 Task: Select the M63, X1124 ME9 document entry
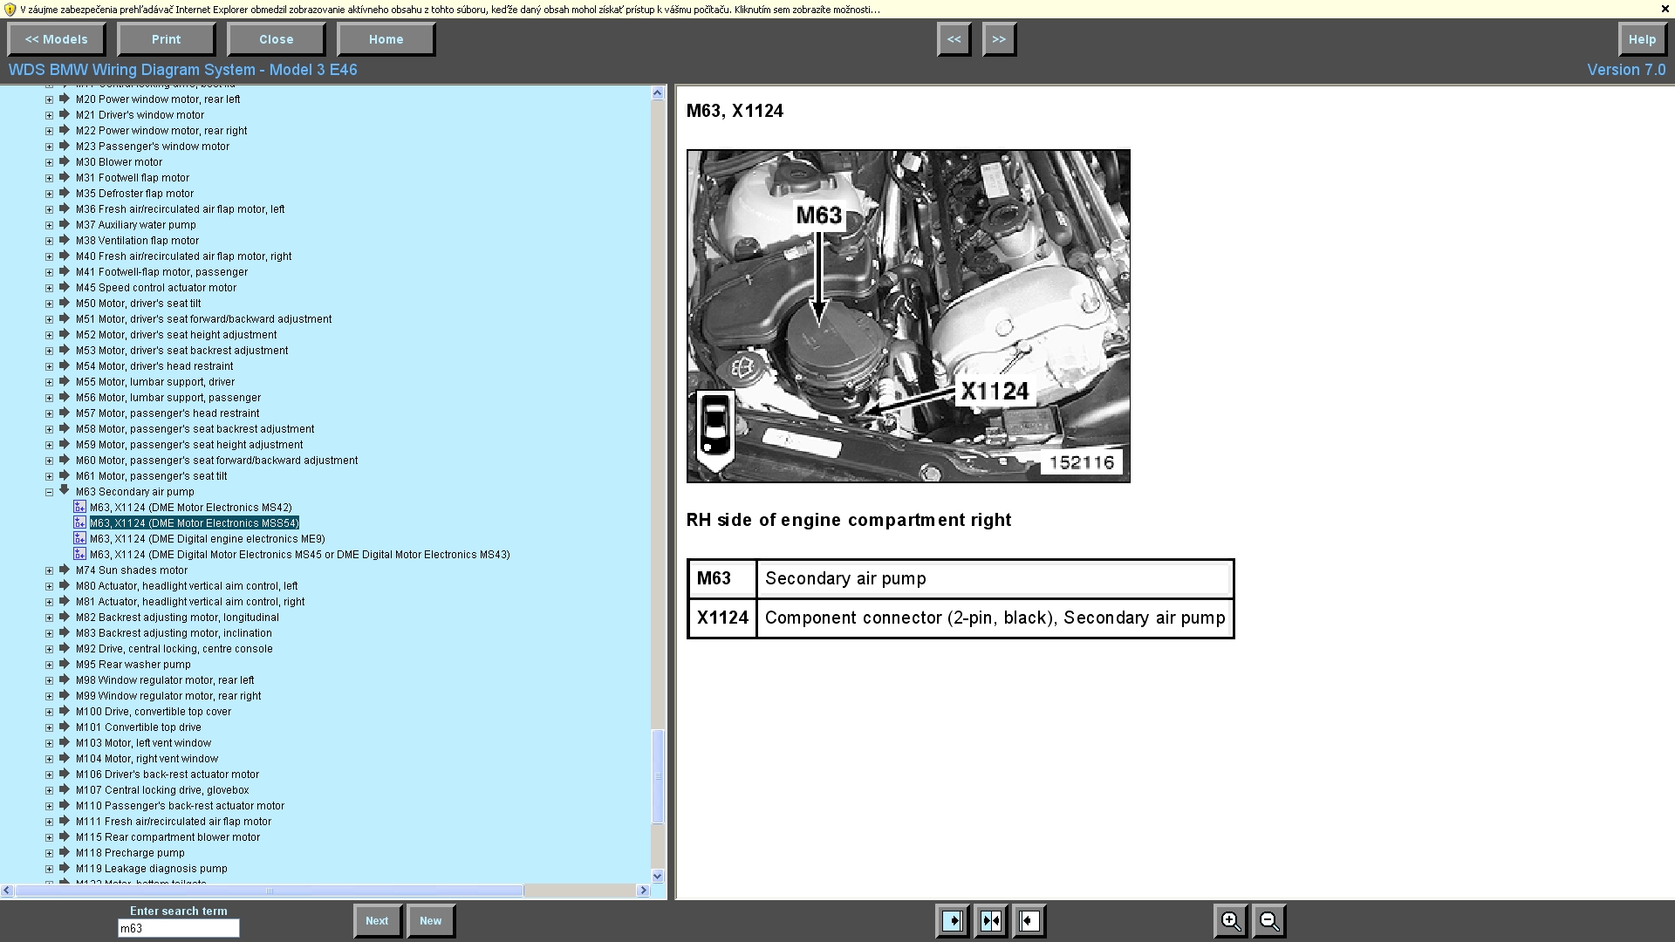[207, 539]
